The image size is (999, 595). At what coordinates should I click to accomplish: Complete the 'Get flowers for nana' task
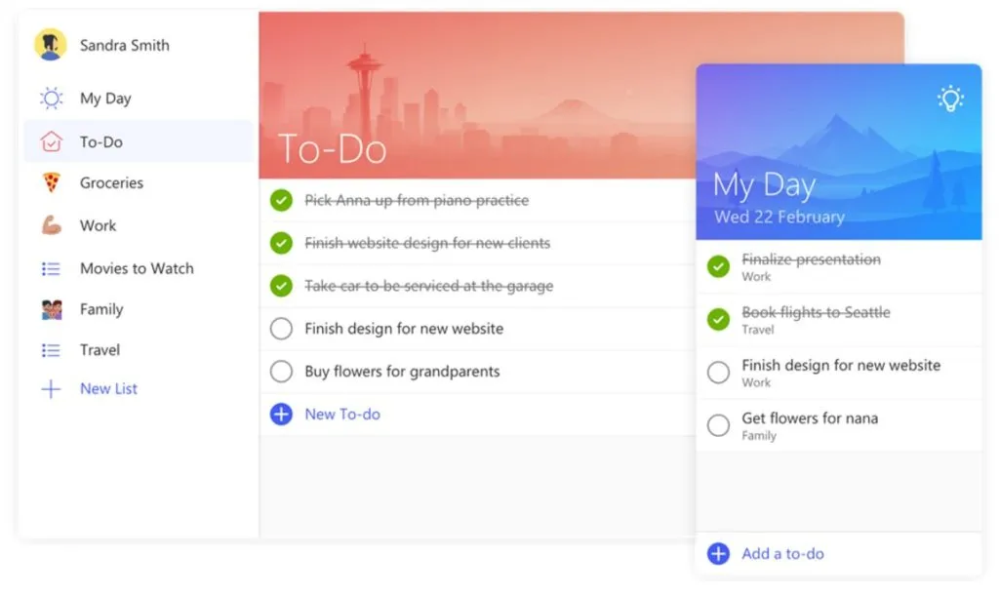coord(717,425)
